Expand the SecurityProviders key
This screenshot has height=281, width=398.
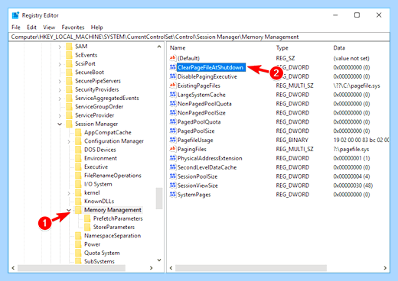pos(60,90)
